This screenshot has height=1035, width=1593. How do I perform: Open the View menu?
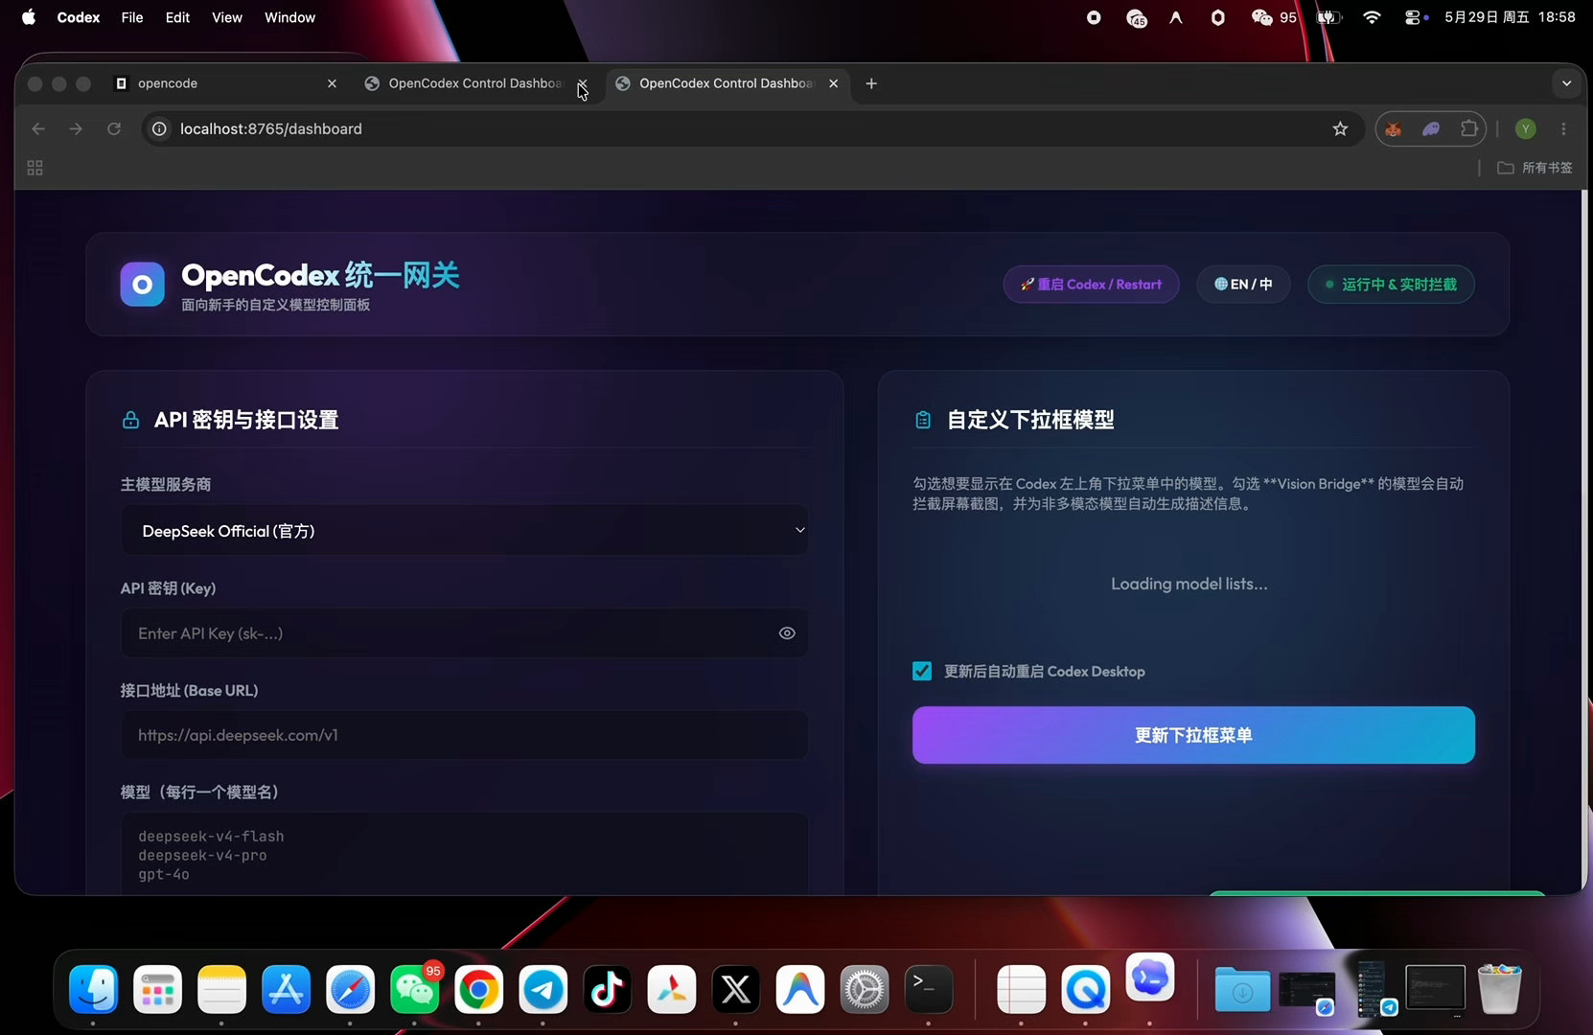pyautogui.click(x=227, y=17)
